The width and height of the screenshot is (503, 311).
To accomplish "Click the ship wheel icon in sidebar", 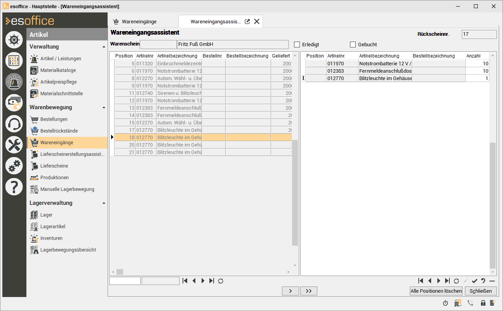I will point(14,40).
